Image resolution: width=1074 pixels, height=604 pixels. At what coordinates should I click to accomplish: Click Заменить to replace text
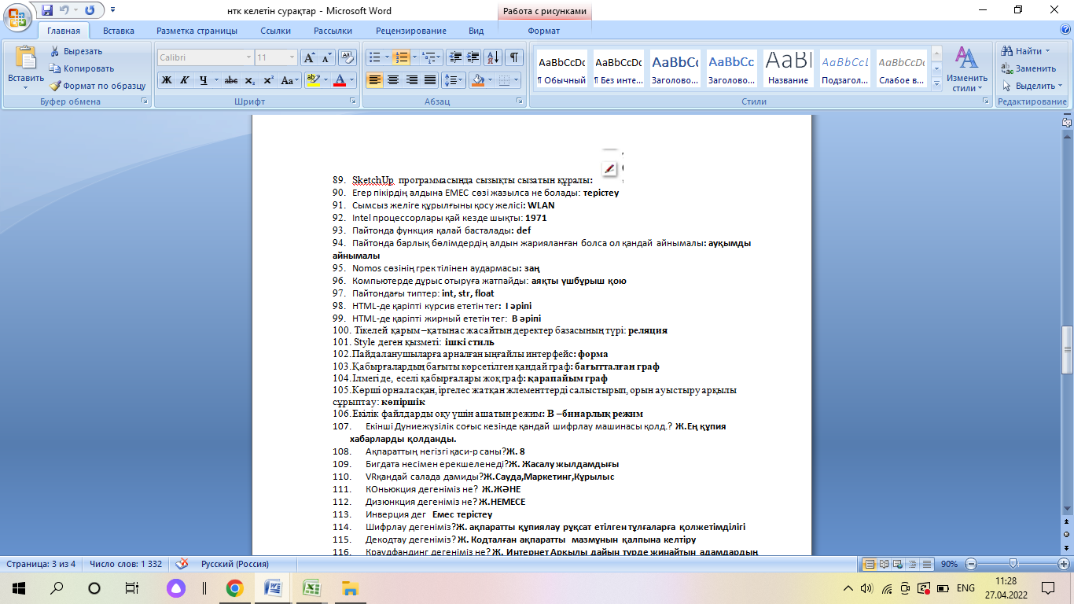pyautogui.click(x=1028, y=68)
